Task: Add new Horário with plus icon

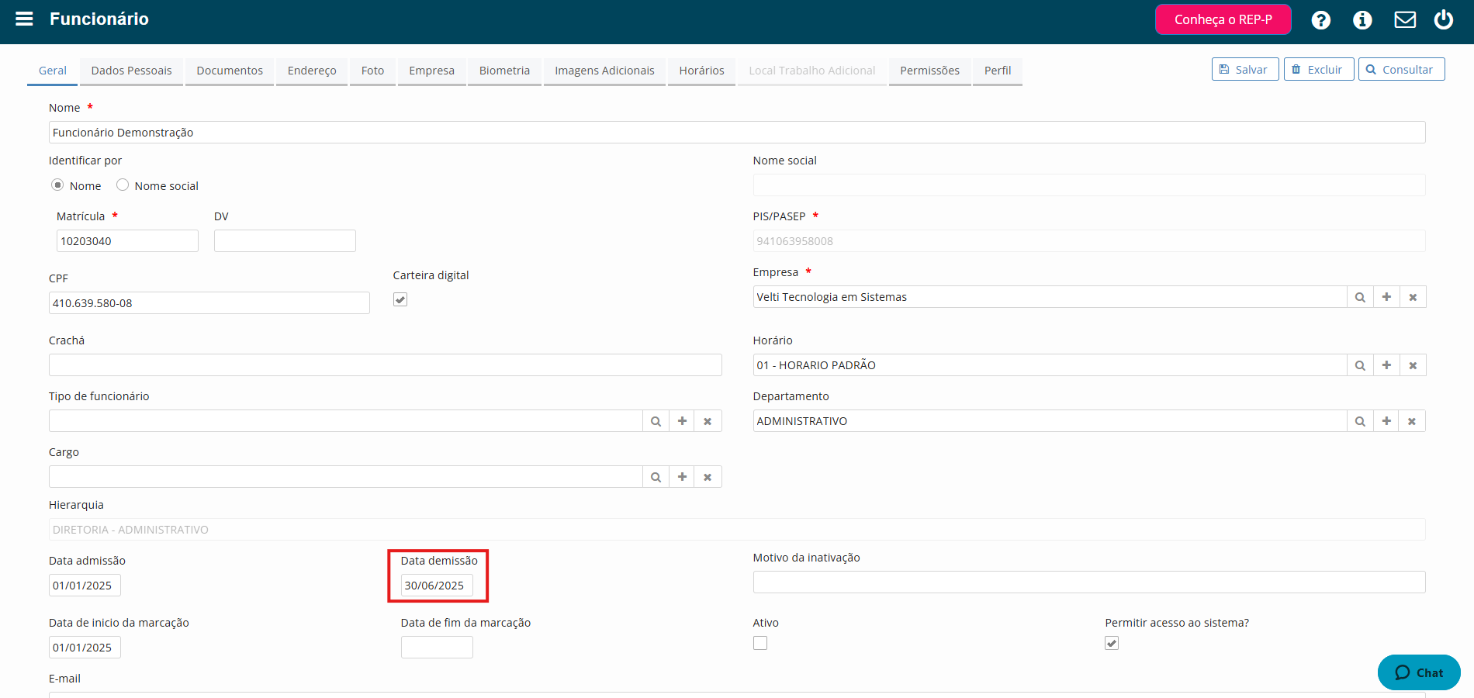Action: click(x=1386, y=365)
